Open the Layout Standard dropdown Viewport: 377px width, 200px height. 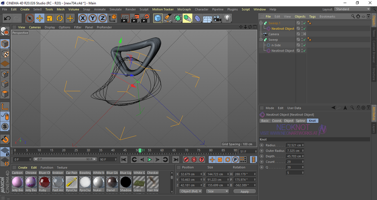[352, 9]
